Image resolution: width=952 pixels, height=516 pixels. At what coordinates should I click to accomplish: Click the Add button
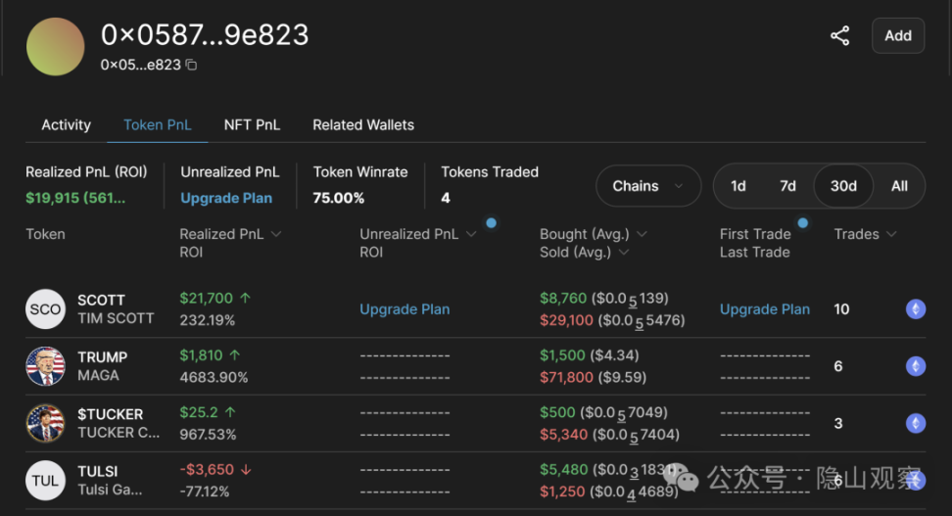coord(898,36)
